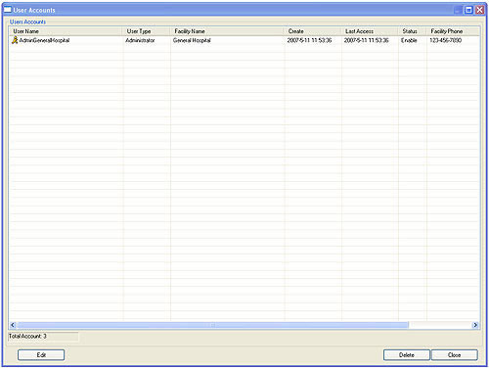
Task: Select the AdminGeneralHospital user row
Action: click(244, 40)
